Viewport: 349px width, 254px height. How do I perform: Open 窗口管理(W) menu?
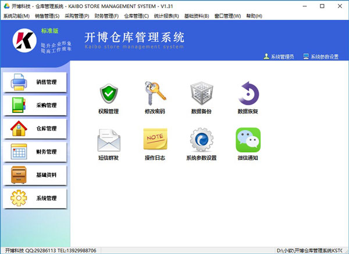pyautogui.click(x=227, y=16)
